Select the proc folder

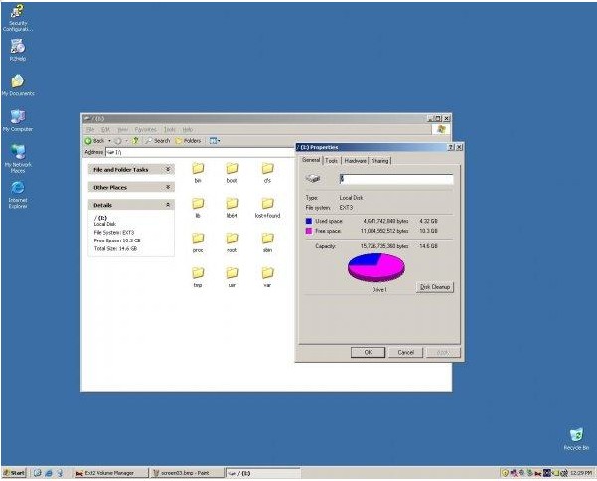click(198, 242)
